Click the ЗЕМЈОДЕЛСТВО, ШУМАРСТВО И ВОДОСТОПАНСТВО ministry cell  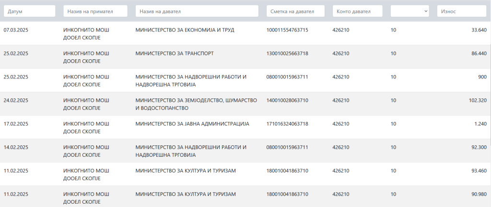pyautogui.click(x=197, y=104)
